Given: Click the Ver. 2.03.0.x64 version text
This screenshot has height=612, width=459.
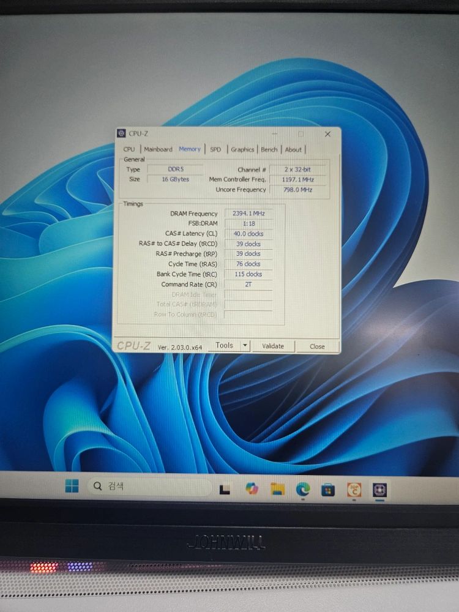Looking at the screenshot, I should (x=180, y=347).
